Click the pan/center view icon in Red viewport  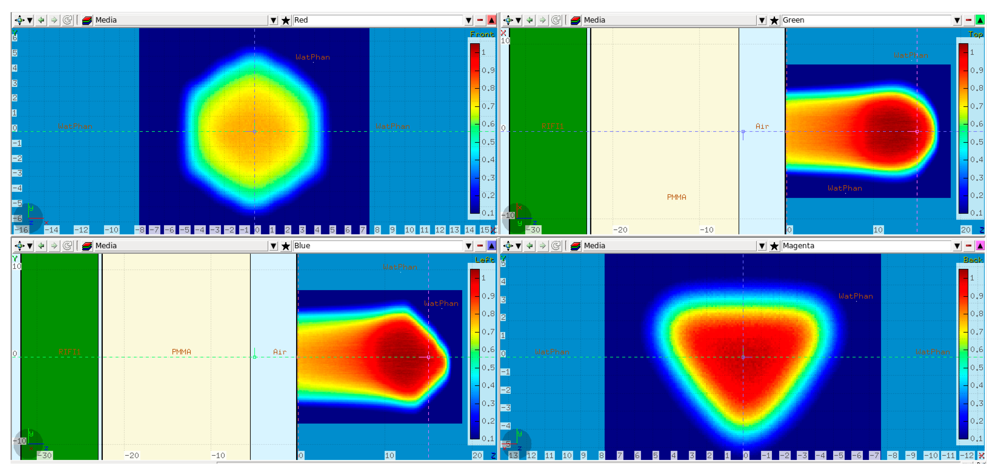pyautogui.click(x=19, y=20)
